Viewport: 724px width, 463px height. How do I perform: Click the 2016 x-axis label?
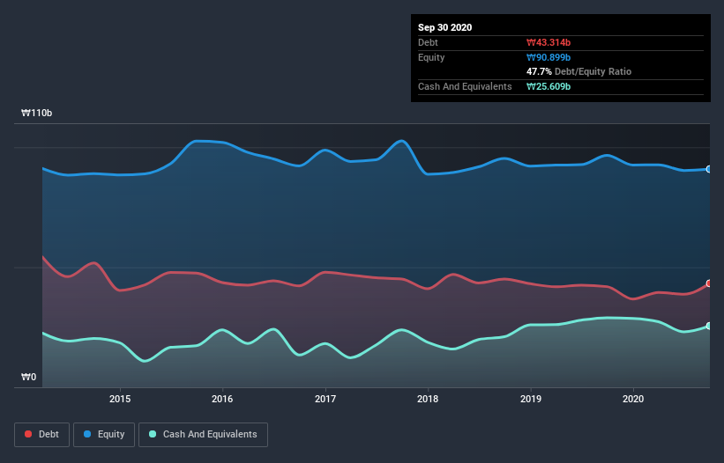pyautogui.click(x=222, y=399)
